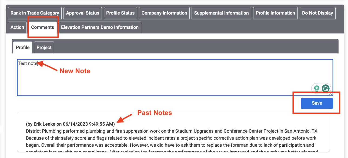Click the note textarea resize handle
The image size is (348, 158).
[330, 94]
